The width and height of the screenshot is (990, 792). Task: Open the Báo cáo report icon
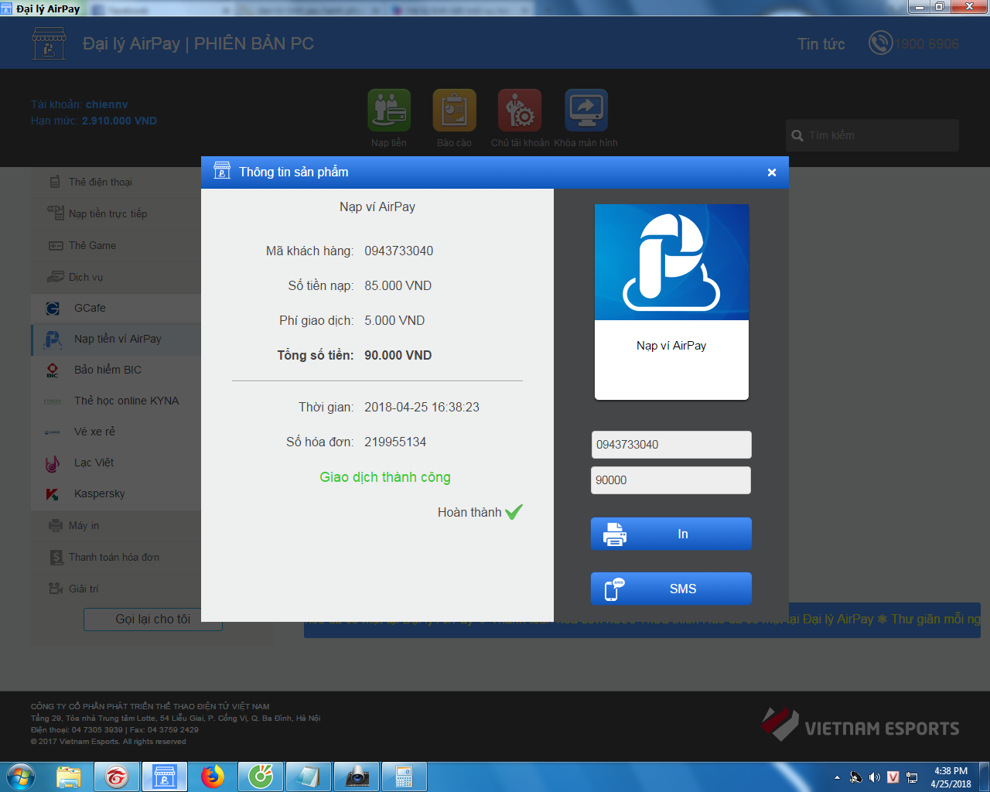tap(454, 111)
